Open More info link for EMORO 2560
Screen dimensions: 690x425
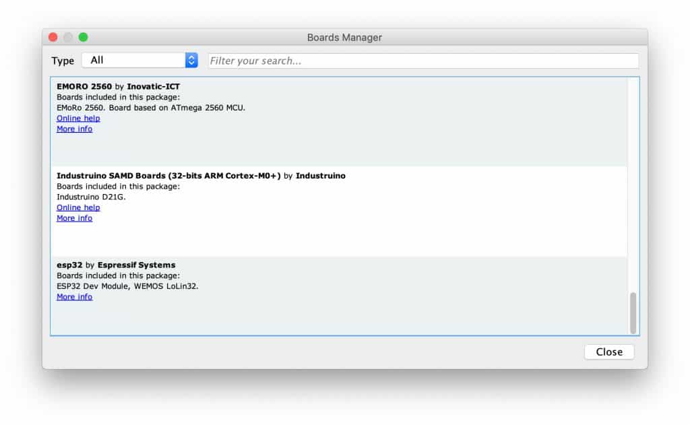coord(74,129)
